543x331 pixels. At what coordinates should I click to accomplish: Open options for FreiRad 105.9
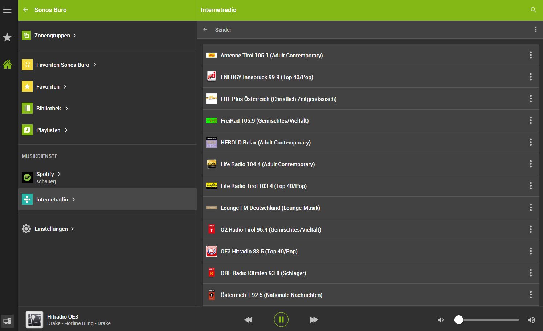tap(531, 120)
